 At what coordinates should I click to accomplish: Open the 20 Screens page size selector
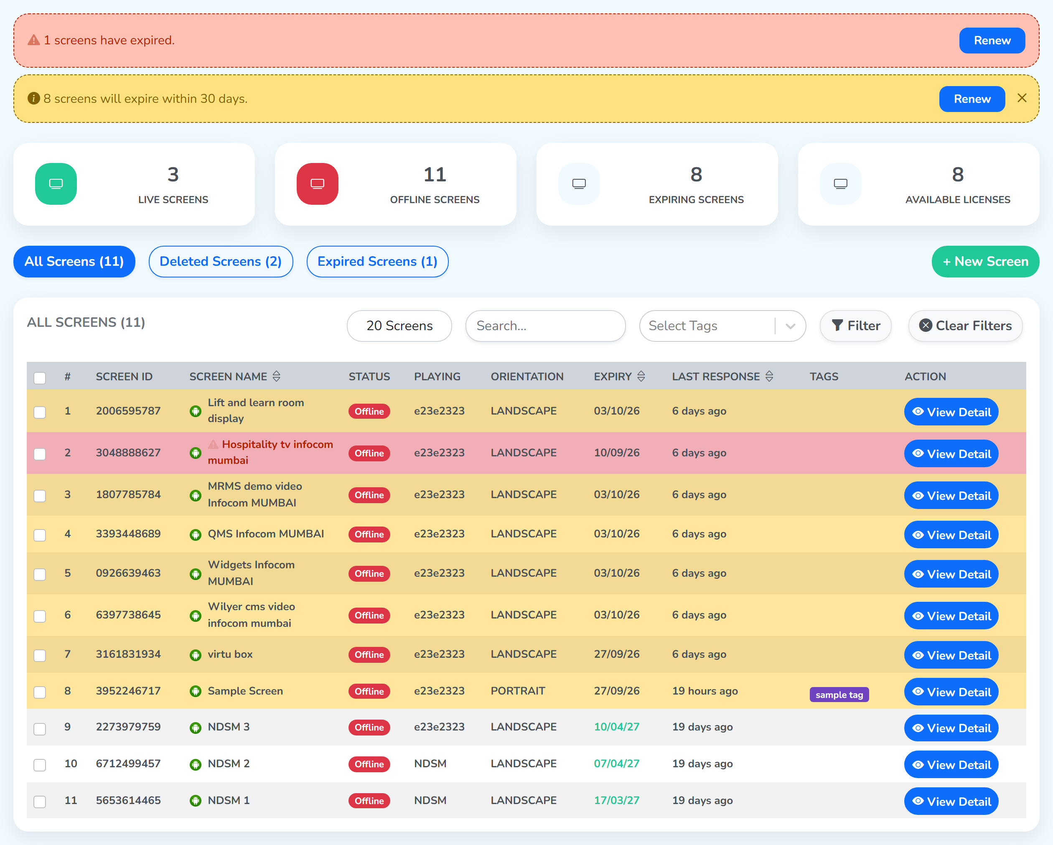(x=399, y=326)
